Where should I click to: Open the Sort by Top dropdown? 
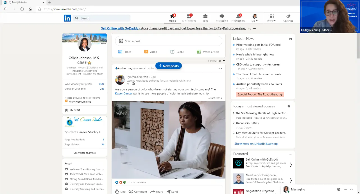tap(221, 61)
